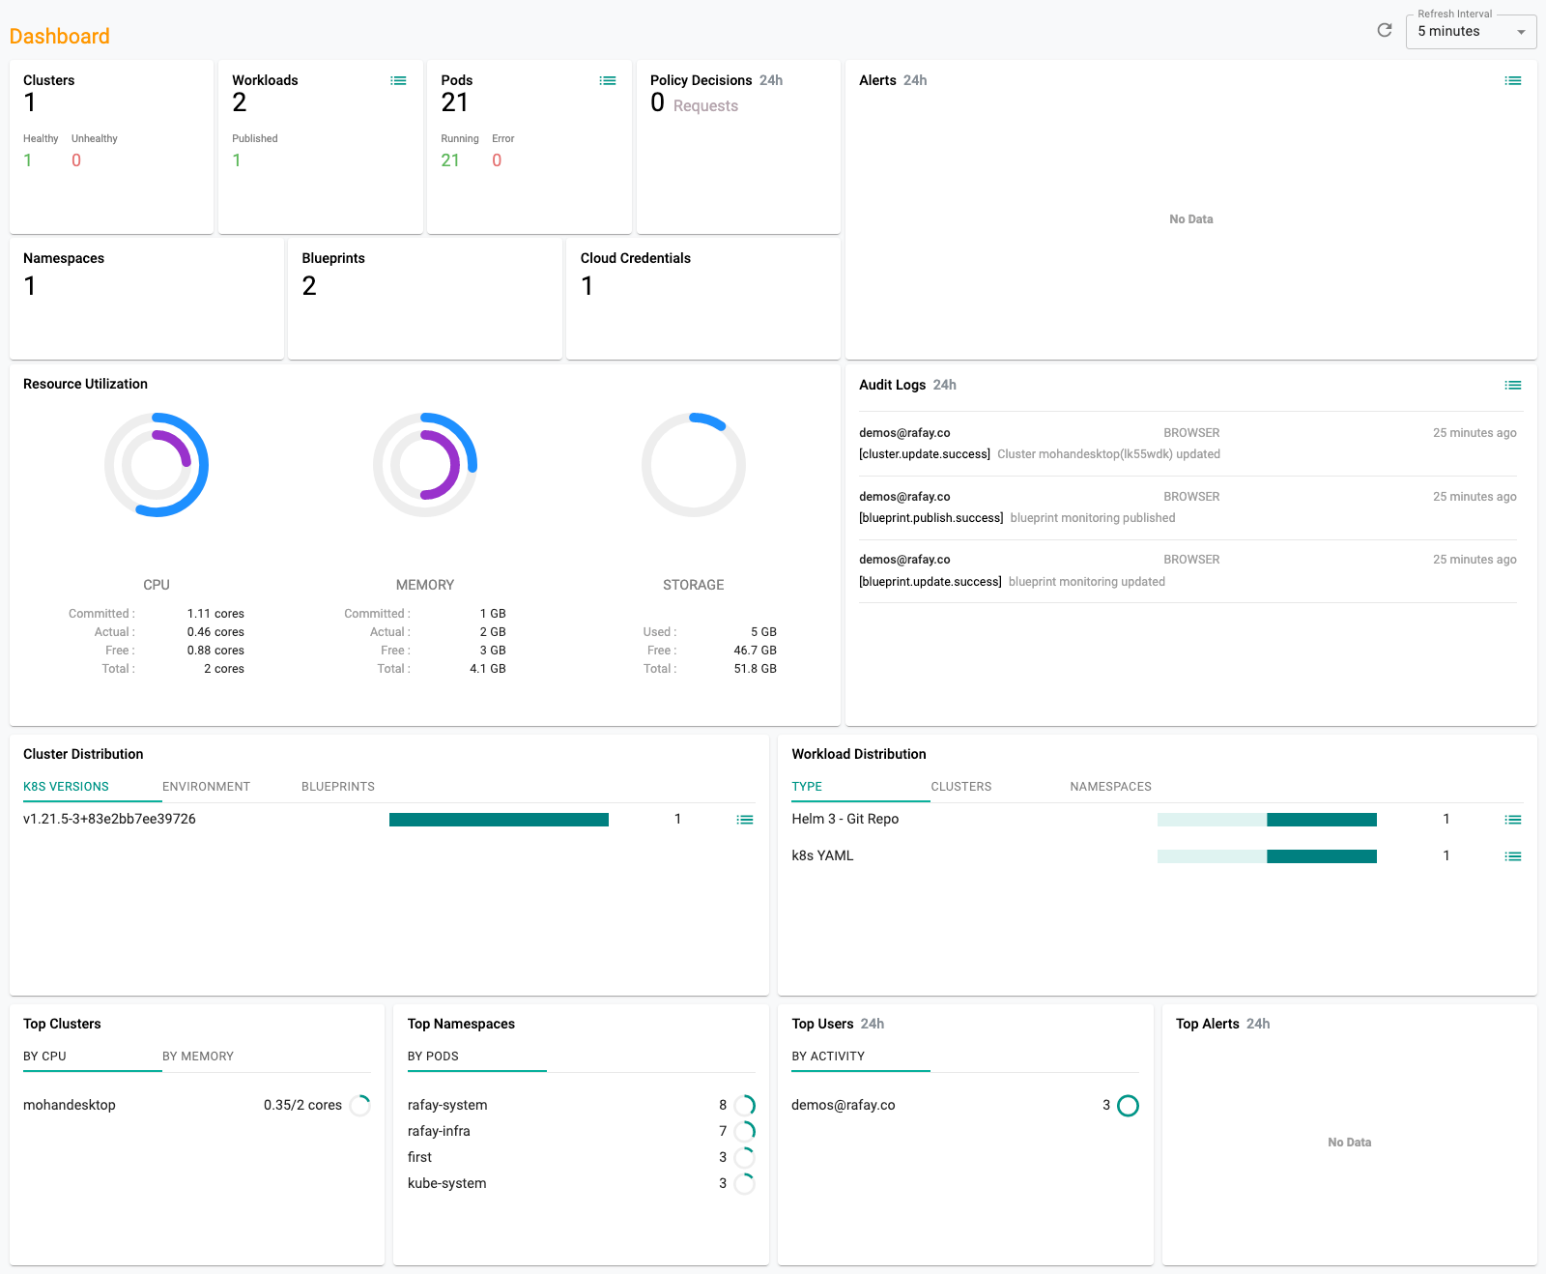Click the K8s version distribution bar
This screenshot has height=1274, width=1546.
pyautogui.click(x=499, y=820)
